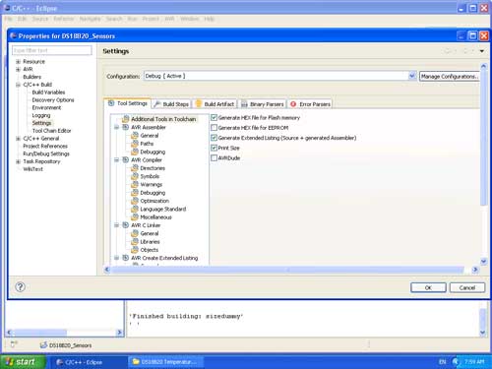Switch to the Tool Settings tab
492x369 pixels.
(x=128, y=103)
